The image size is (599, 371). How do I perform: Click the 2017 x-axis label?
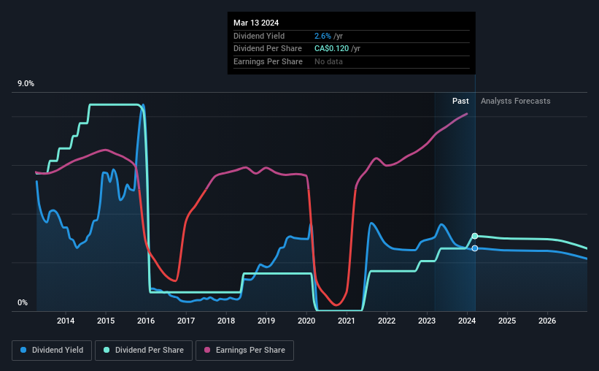pyautogui.click(x=186, y=321)
